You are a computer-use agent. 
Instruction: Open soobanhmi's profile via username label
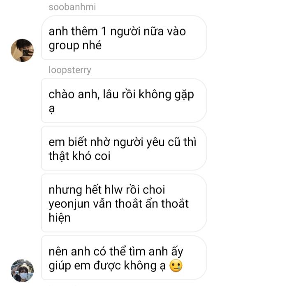pyautogui.click(x=72, y=7)
